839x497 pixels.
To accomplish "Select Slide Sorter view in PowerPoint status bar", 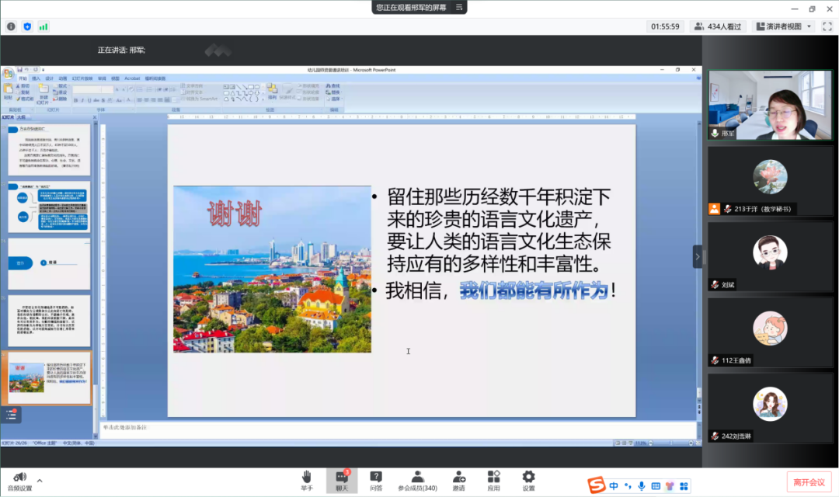I will pos(624,443).
